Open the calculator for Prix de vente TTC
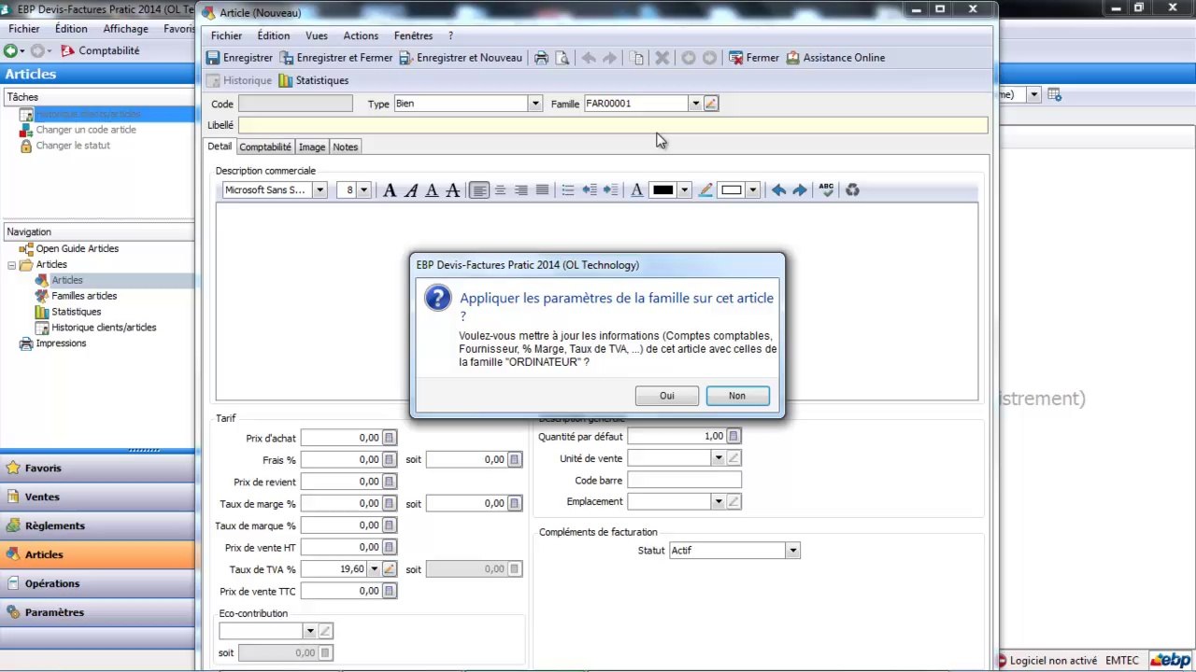The width and height of the screenshot is (1196, 672). [x=390, y=592]
